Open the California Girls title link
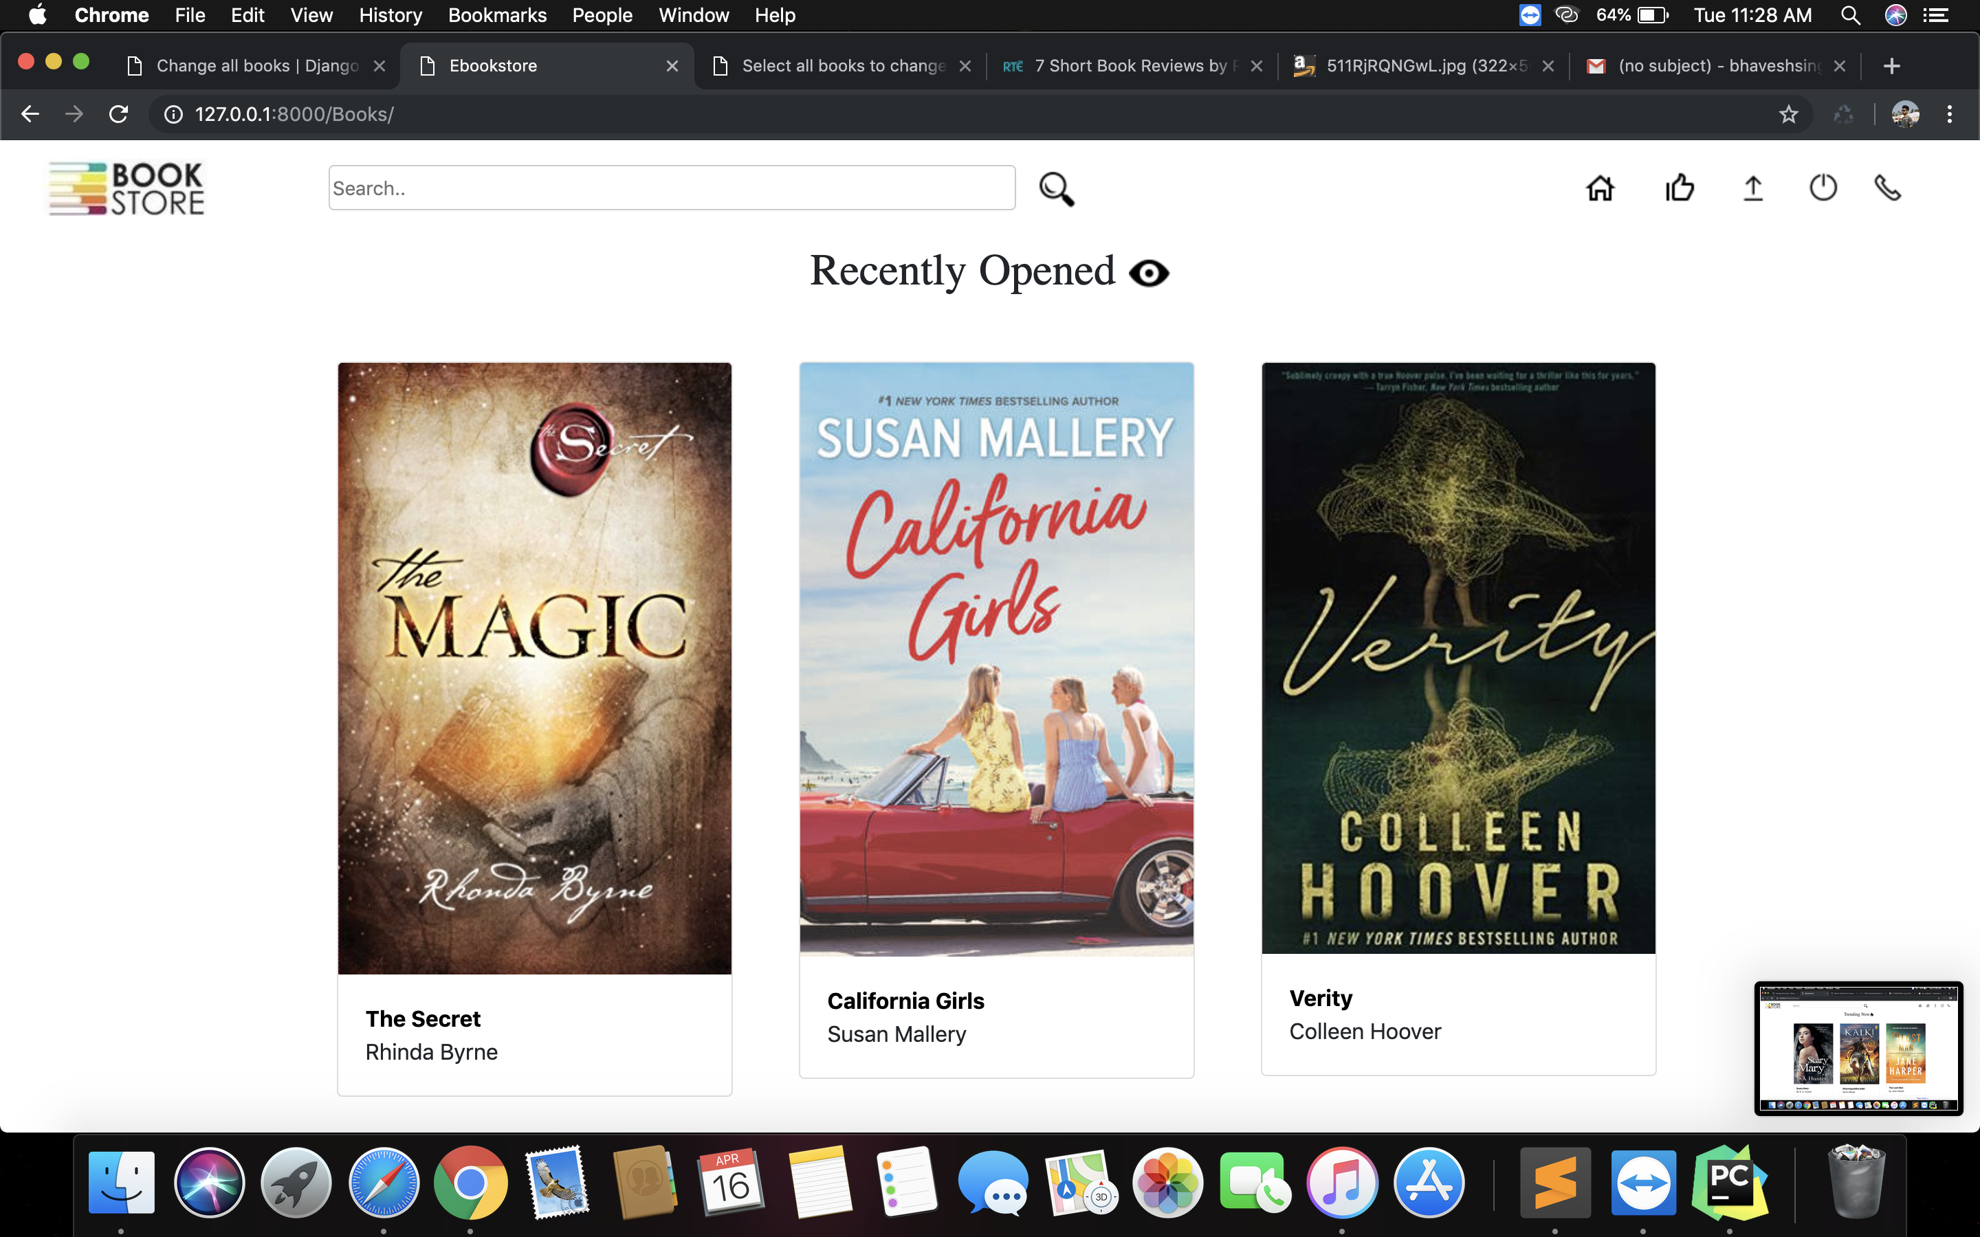This screenshot has height=1237, width=1980. tap(905, 1001)
